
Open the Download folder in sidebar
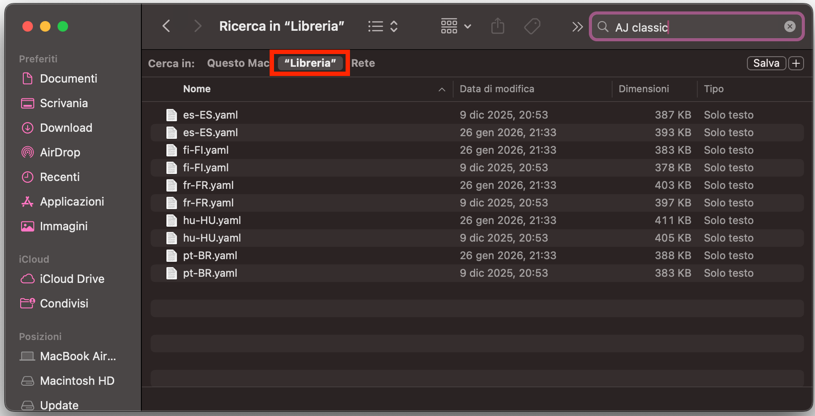66,128
